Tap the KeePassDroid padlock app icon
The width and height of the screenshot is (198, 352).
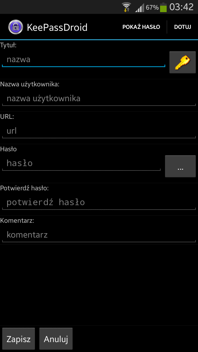[15, 27]
